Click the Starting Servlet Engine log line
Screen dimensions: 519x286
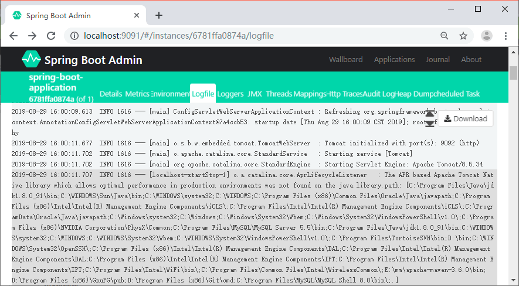(x=247, y=164)
